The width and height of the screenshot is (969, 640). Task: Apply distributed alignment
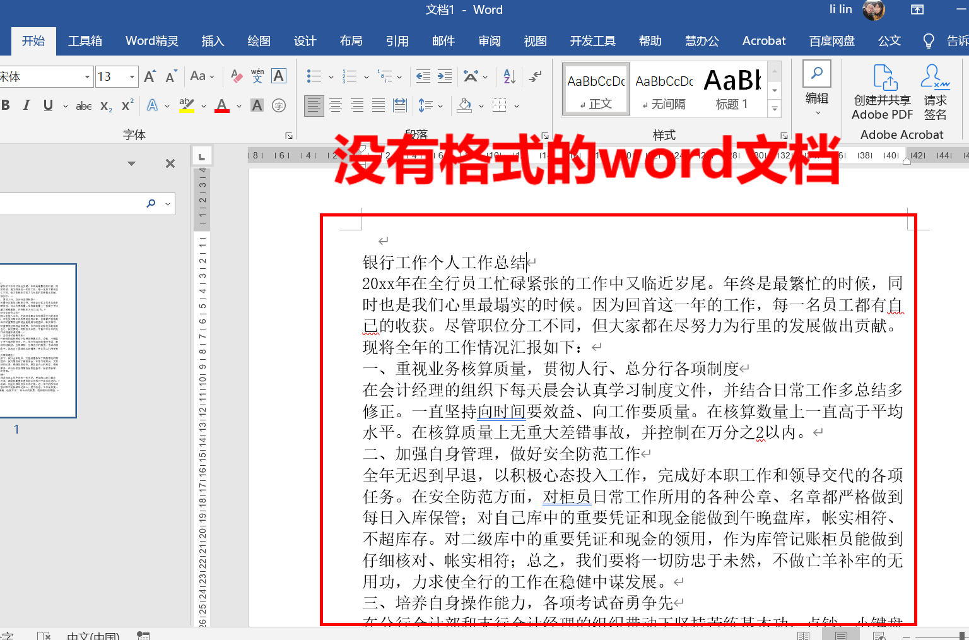pyautogui.click(x=400, y=105)
